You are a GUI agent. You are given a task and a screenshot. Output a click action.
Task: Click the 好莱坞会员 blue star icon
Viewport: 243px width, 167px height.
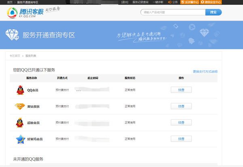tap(21, 139)
